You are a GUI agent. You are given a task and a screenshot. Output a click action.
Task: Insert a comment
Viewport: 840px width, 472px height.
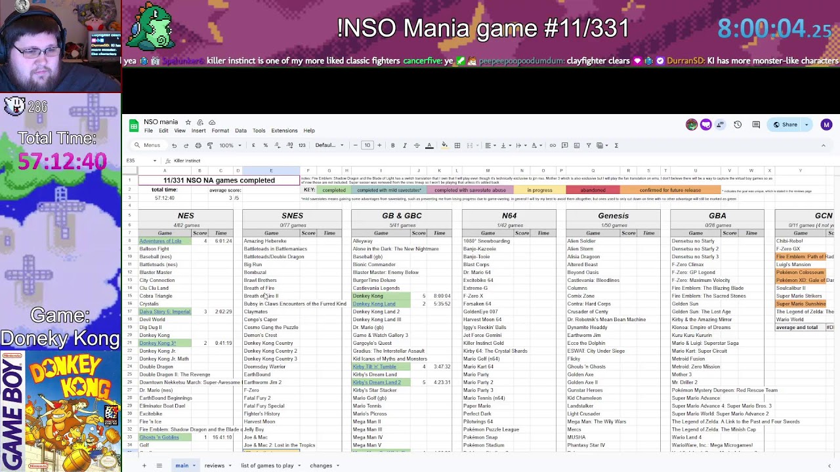coord(564,146)
